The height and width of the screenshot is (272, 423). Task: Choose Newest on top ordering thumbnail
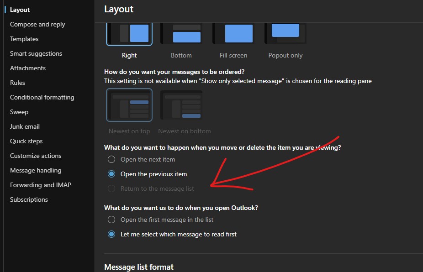pyautogui.click(x=129, y=105)
